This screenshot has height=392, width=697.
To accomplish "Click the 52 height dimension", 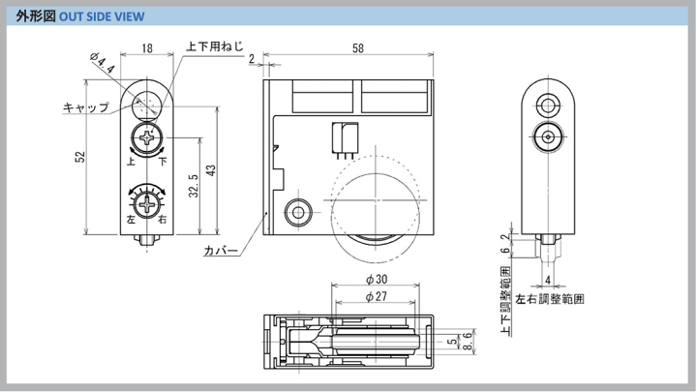I will click(81, 157).
